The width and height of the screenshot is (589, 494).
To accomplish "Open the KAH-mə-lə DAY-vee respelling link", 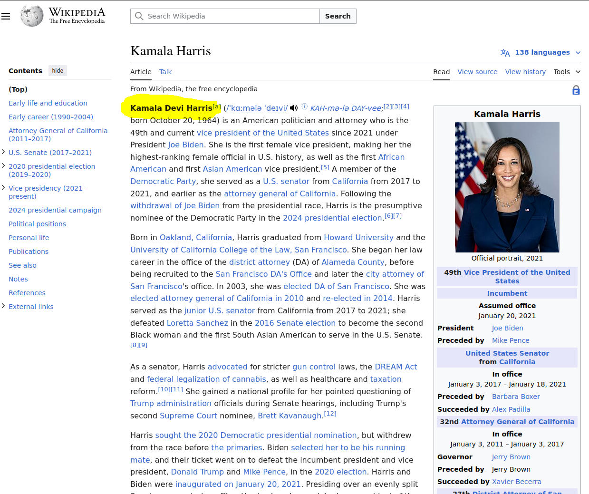I will [x=346, y=108].
